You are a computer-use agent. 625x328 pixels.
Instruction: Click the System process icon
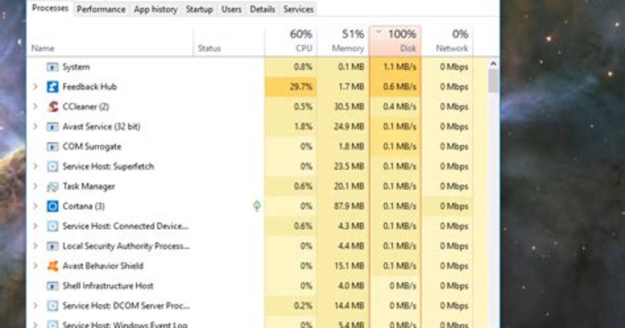click(52, 67)
